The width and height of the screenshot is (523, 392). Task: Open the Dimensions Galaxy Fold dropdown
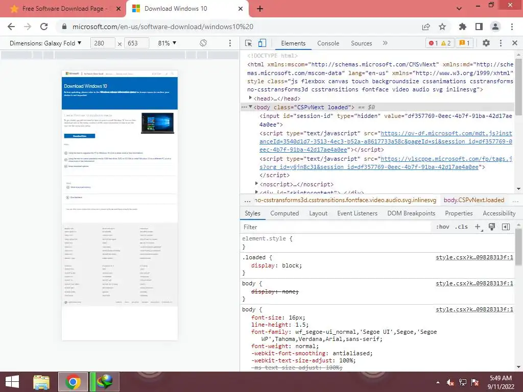45,43
